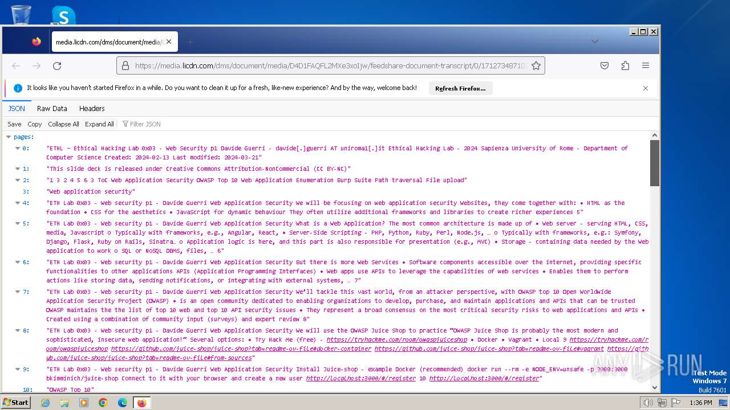Launch Microsoft Edge from taskbar

point(123,403)
